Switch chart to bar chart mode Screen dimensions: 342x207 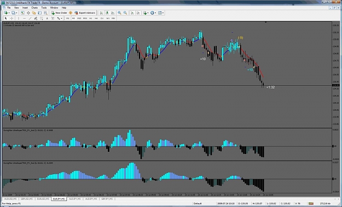[101, 13]
